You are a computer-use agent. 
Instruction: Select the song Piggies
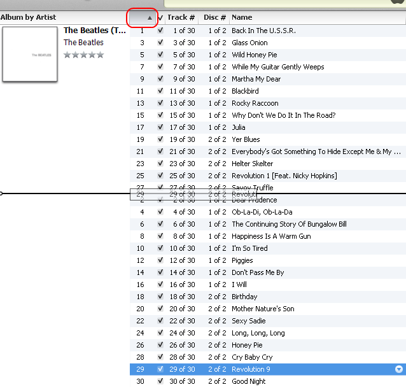coord(242,260)
